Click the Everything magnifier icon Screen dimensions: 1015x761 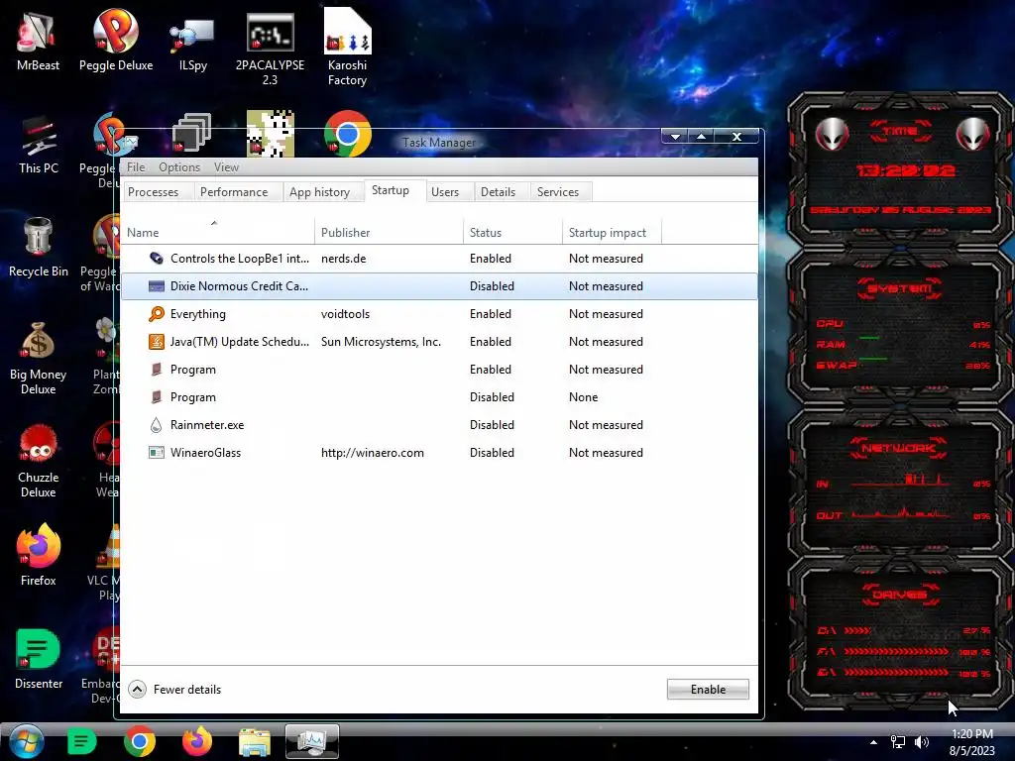tap(156, 314)
